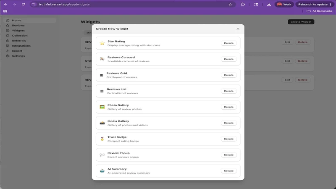This screenshot has width=336, height=189.
Task: Create a Trust Badge widget
Action: coord(228,139)
